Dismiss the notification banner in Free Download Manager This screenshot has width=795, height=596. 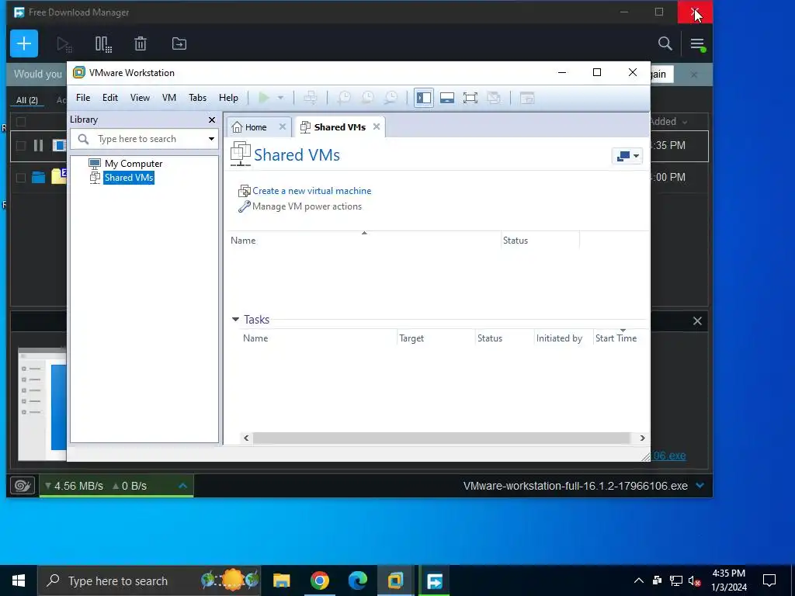[x=694, y=74]
